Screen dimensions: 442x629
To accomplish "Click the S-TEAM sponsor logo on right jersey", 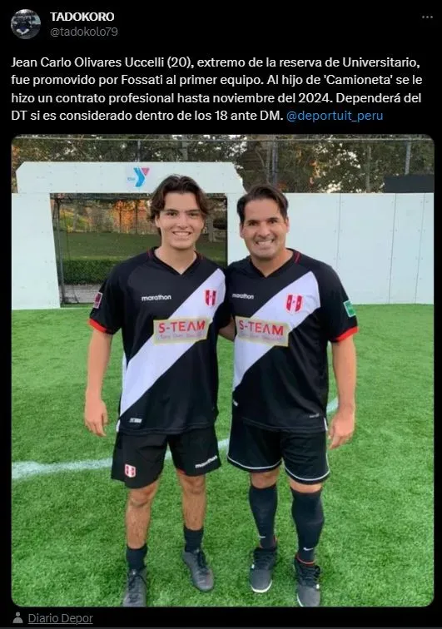I will pos(262,330).
